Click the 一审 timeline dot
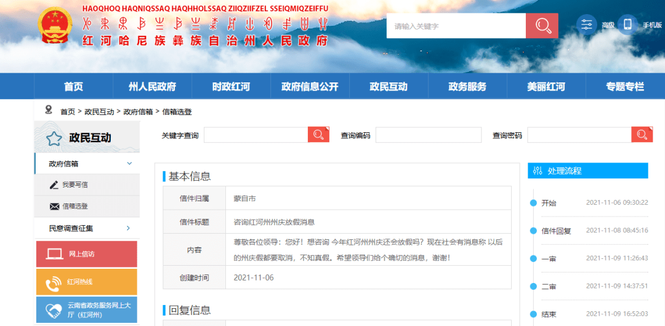Viewport: 665px width, 326px height. (x=533, y=258)
